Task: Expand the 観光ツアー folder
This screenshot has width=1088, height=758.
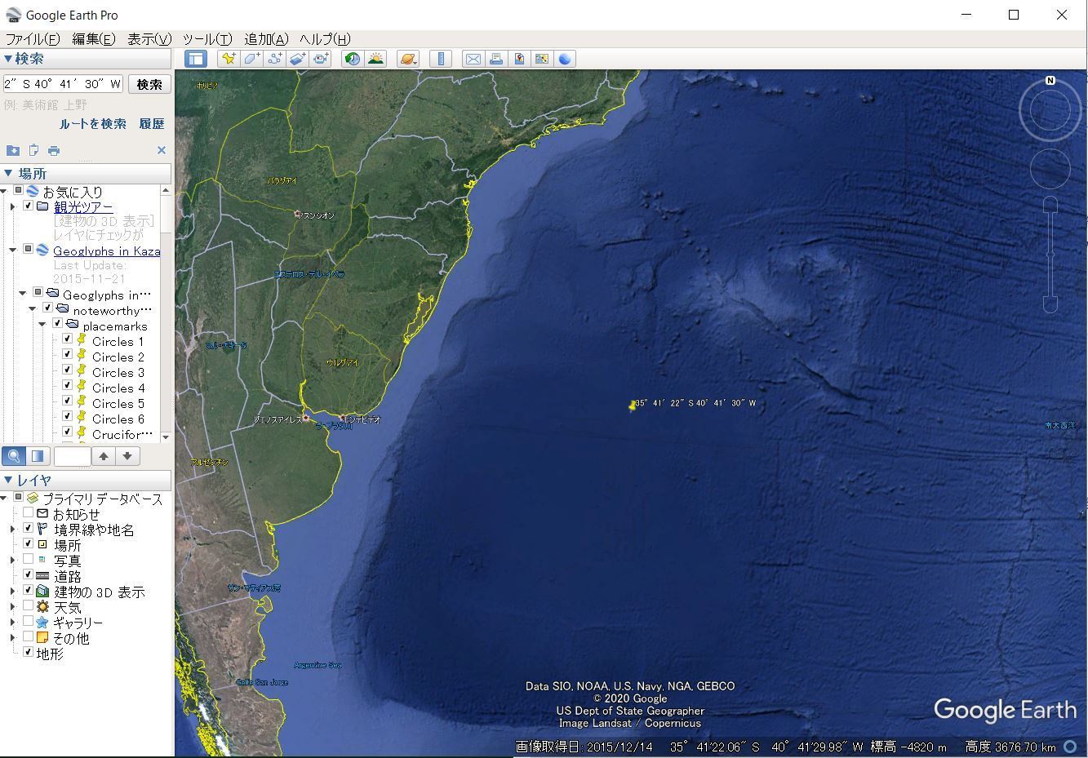Action: tap(12, 206)
